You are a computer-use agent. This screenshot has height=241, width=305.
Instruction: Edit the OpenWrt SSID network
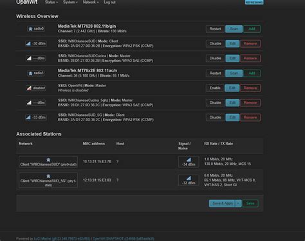point(232,88)
